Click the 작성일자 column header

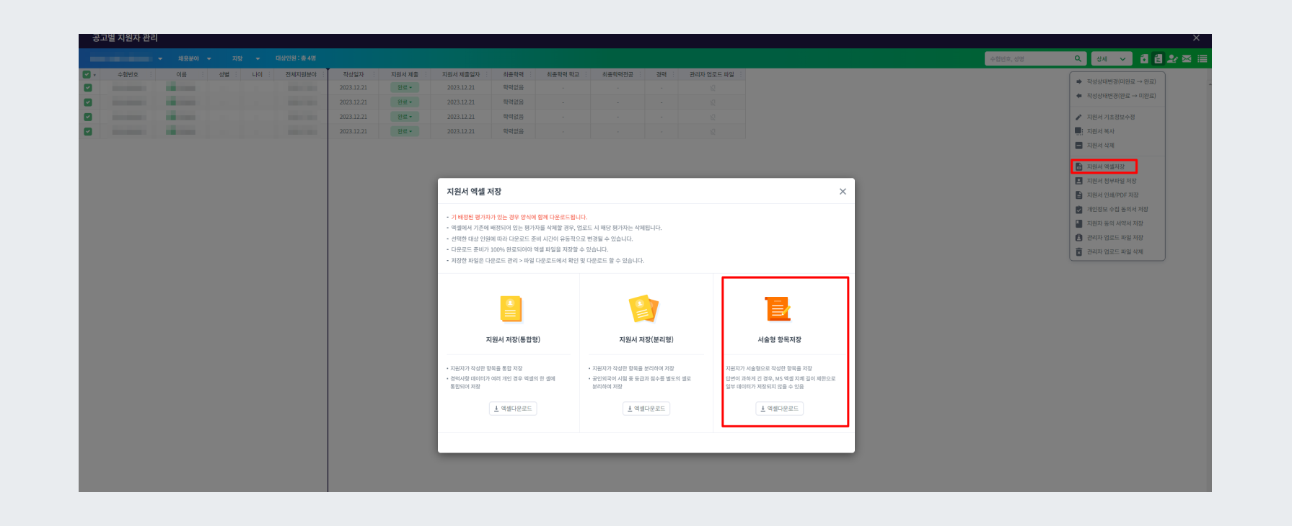353,74
